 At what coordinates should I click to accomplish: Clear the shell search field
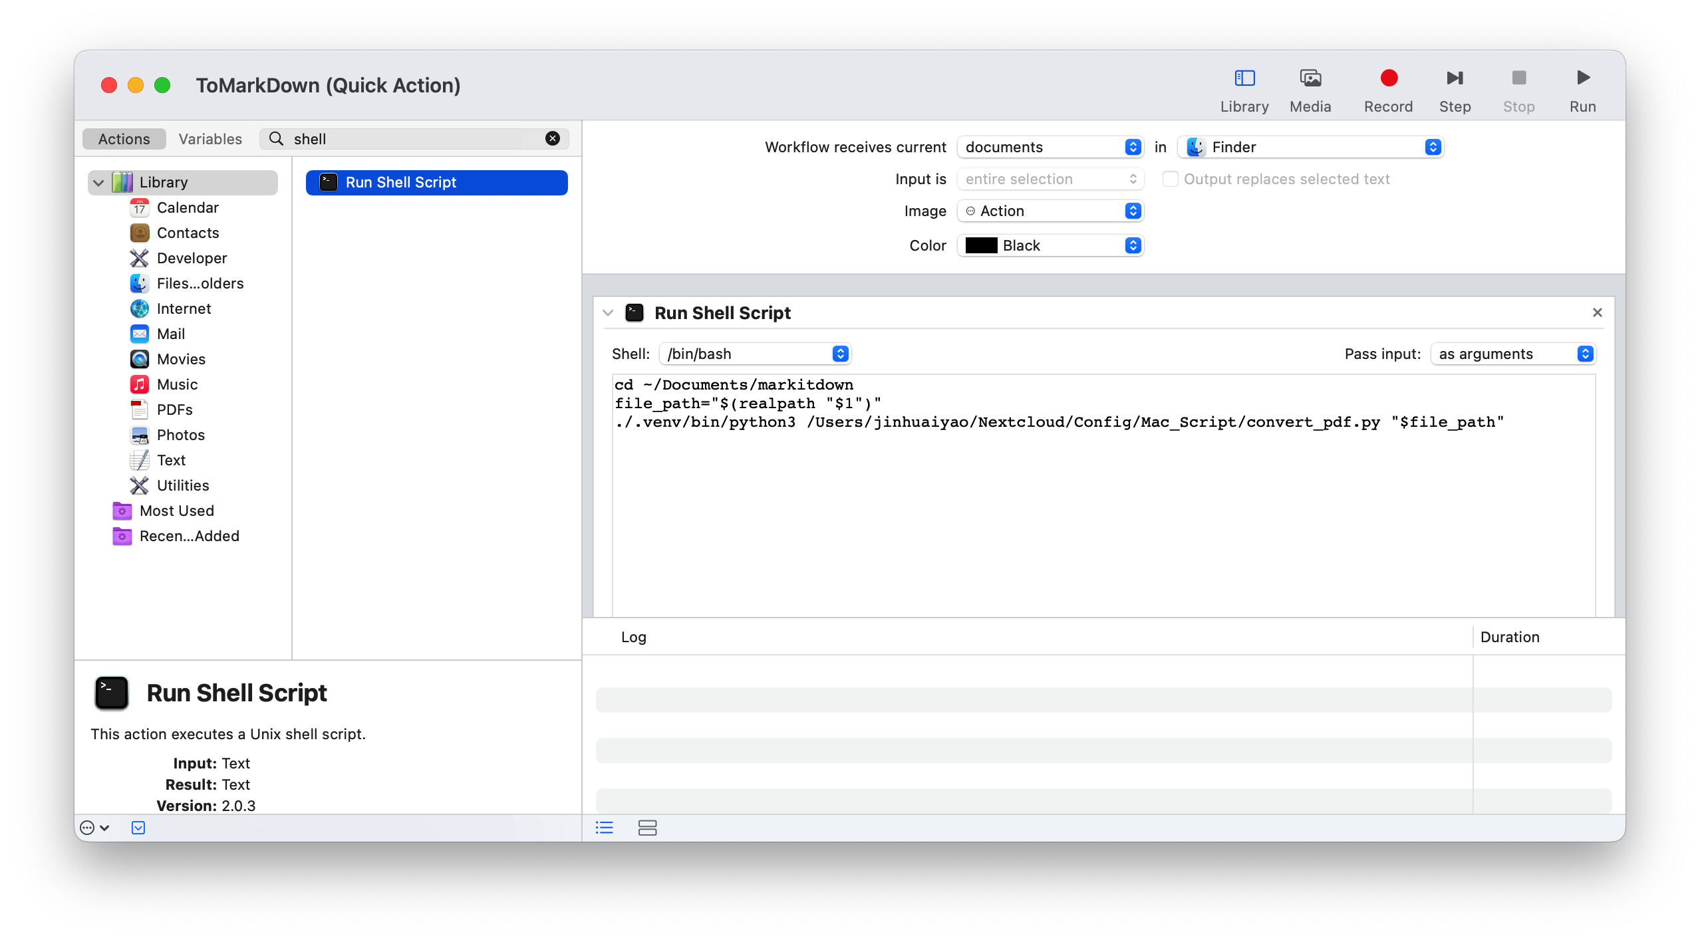(552, 138)
